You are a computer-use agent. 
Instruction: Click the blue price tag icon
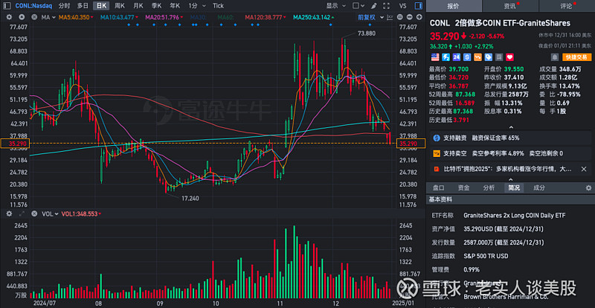[489, 57]
